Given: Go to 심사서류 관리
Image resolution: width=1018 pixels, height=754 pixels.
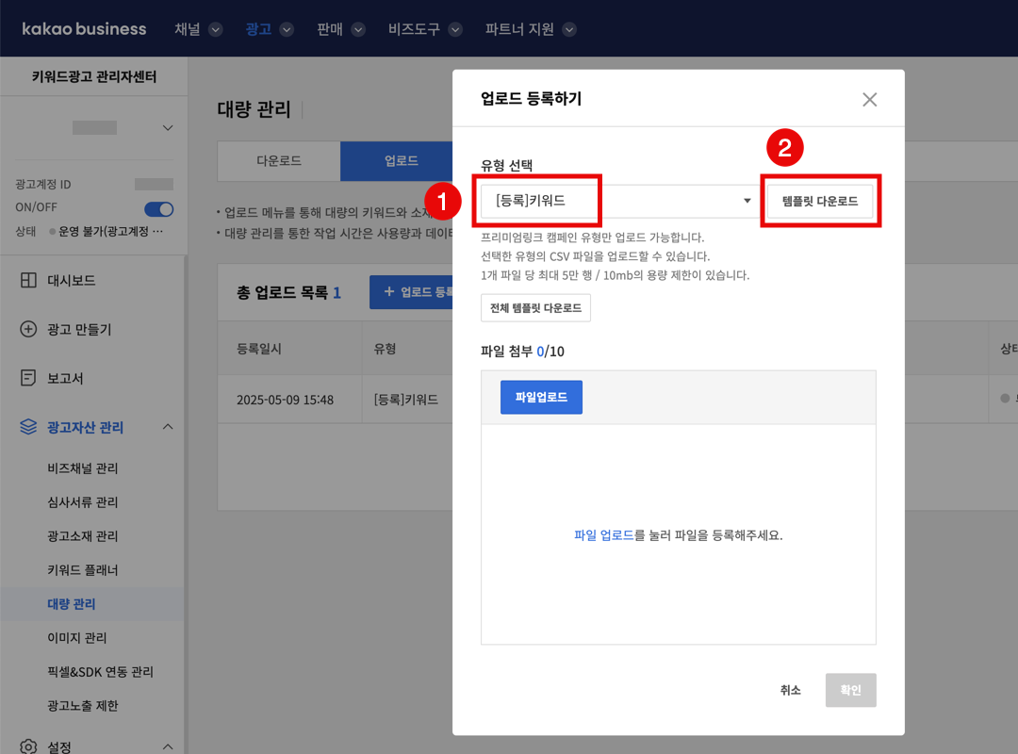Looking at the screenshot, I should (82, 502).
